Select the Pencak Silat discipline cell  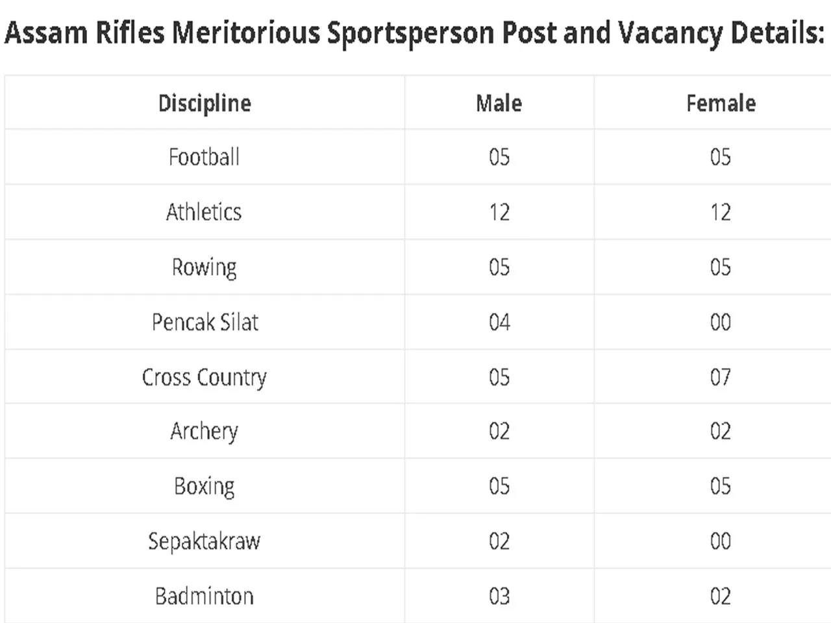[x=205, y=323]
